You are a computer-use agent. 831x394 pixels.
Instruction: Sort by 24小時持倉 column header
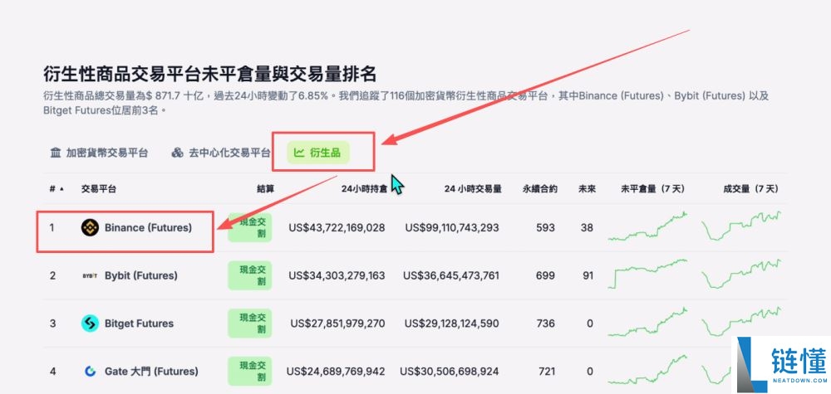pos(363,189)
